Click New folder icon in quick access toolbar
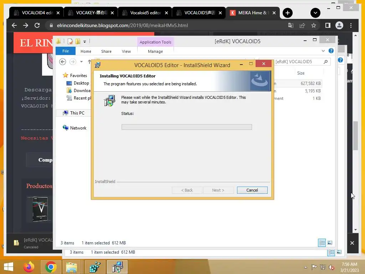This screenshot has width=365, height=274. 78,41
